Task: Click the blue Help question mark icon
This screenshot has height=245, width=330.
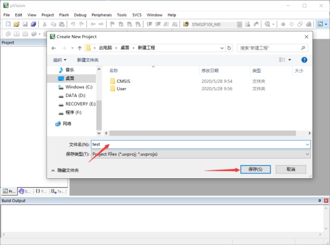Action: [x=304, y=60]
